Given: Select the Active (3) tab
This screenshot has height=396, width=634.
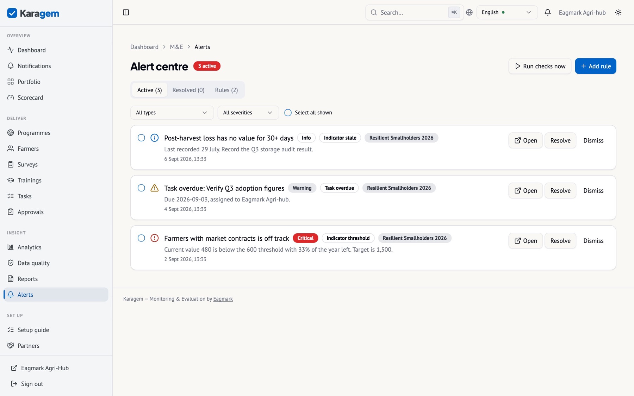Looking at the screenshot, I should pyautogui.click(x=150, y=90).
